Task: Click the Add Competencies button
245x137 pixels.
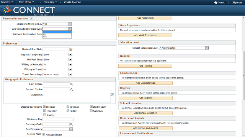Action: (145, 83)
